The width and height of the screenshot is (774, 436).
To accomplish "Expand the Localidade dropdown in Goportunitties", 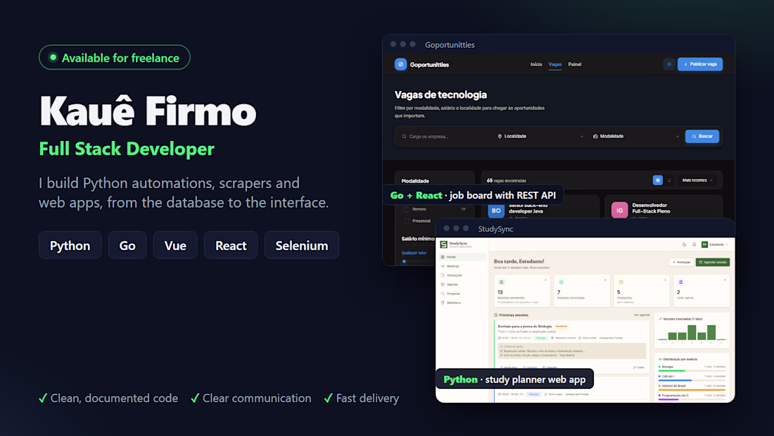I will click(x=540, y=137).
